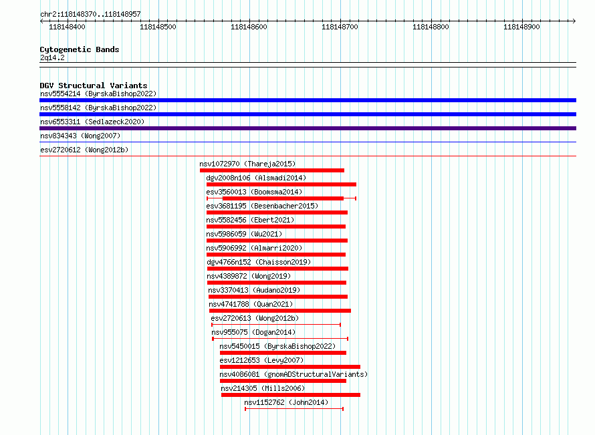595x435 pixels.
Task: Click the red bar under esv3681195
Action: 277,212
